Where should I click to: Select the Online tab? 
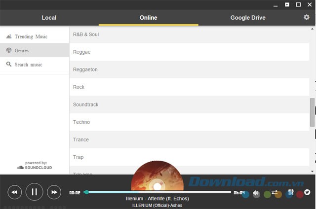(x=148, y=18)
